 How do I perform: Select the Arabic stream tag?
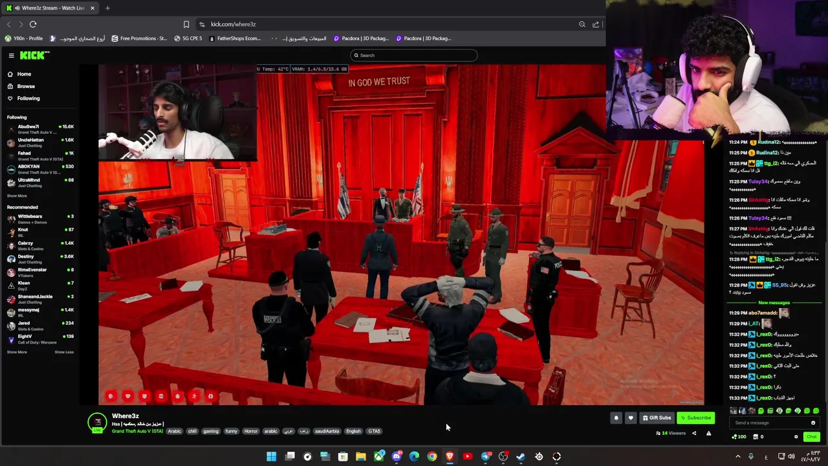click(175, 431)
